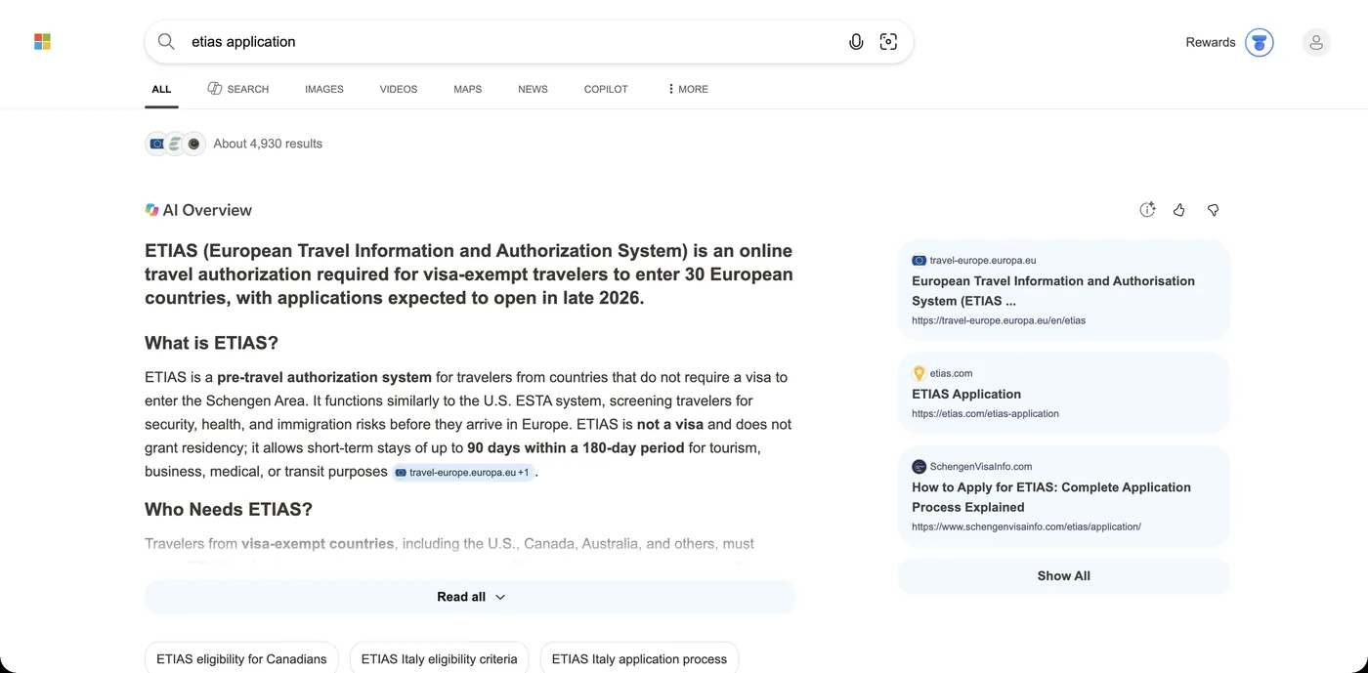The width and height of the screenshot is (1368, 673).
Task: Give thumbs down to AI Overview
Action: click(1213, 210)
